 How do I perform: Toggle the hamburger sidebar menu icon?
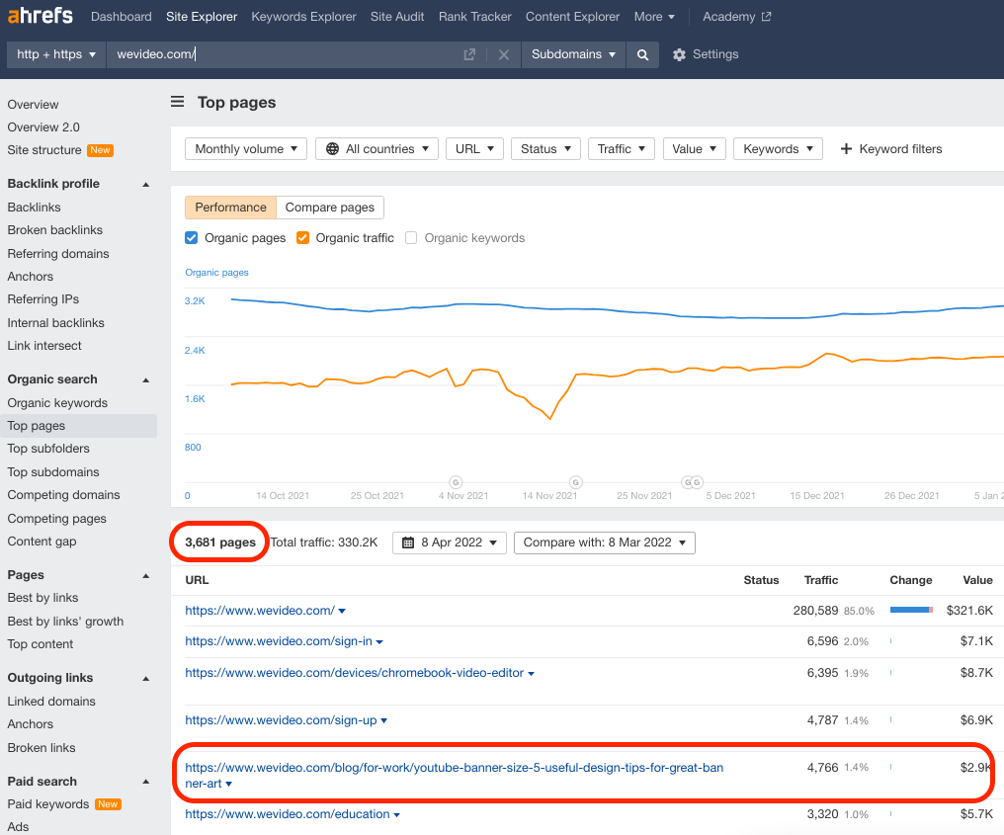point(177,102)
